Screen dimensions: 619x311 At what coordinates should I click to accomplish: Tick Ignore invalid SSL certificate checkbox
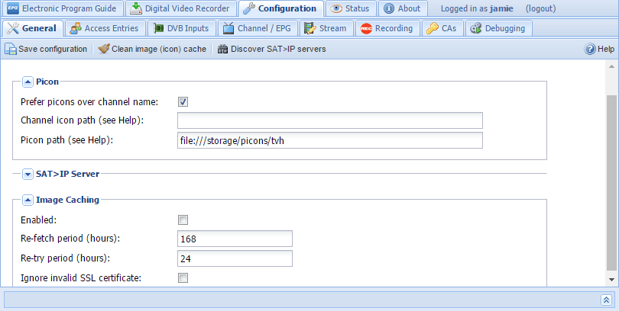click(183, 278)
